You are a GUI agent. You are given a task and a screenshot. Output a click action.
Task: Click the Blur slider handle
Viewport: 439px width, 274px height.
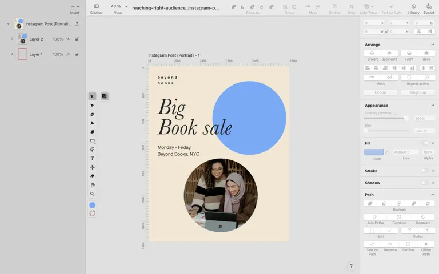366,131
